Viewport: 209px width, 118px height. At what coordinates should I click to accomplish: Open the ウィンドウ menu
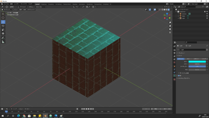(x=24, y=4)
